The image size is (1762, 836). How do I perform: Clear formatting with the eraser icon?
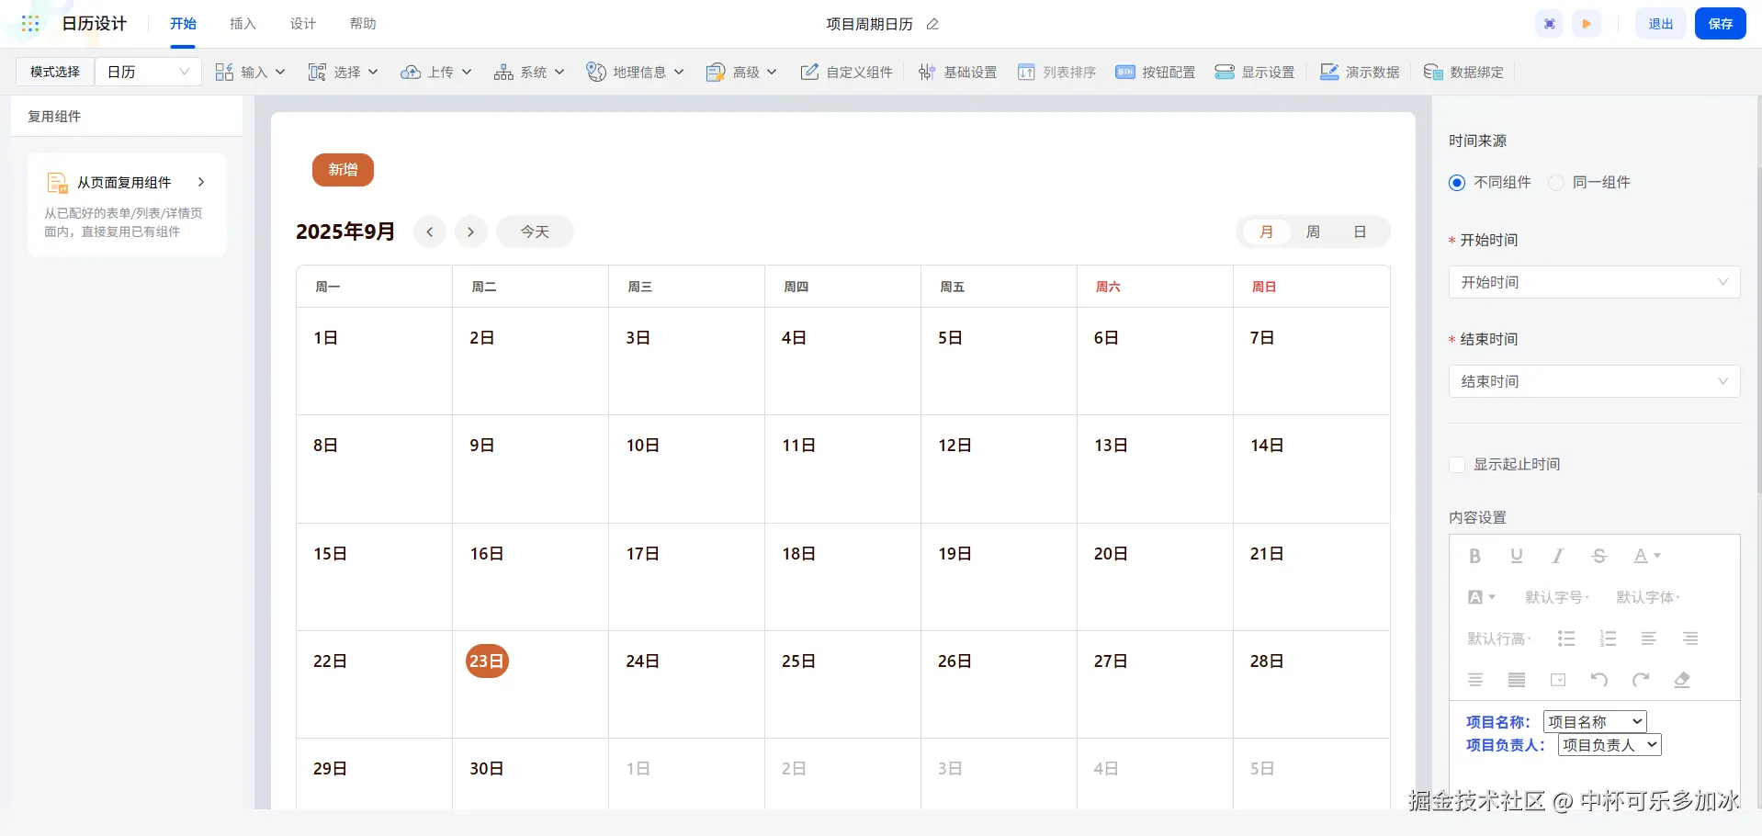[1682, 680]
